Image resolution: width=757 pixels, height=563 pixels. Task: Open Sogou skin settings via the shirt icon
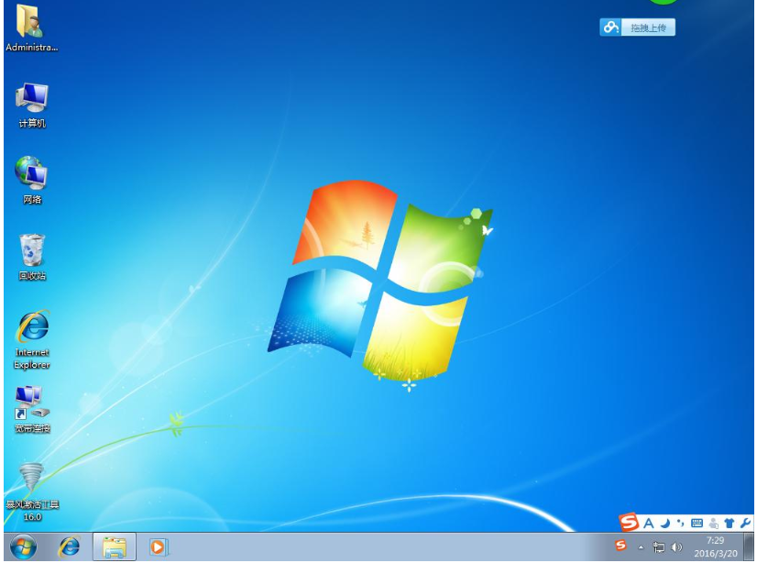click(x=729, y=523)
